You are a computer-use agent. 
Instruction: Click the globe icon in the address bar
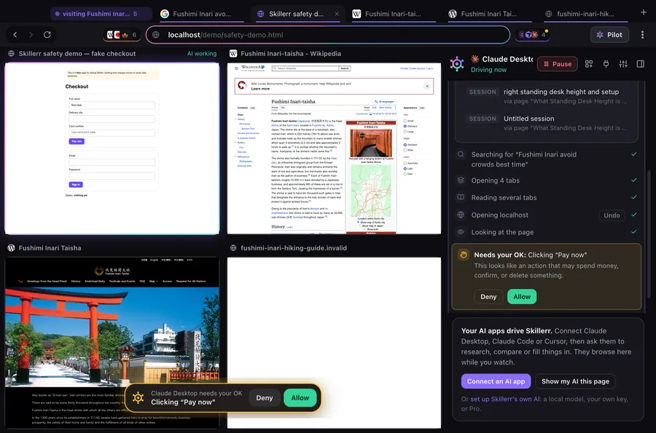(156, 35)
